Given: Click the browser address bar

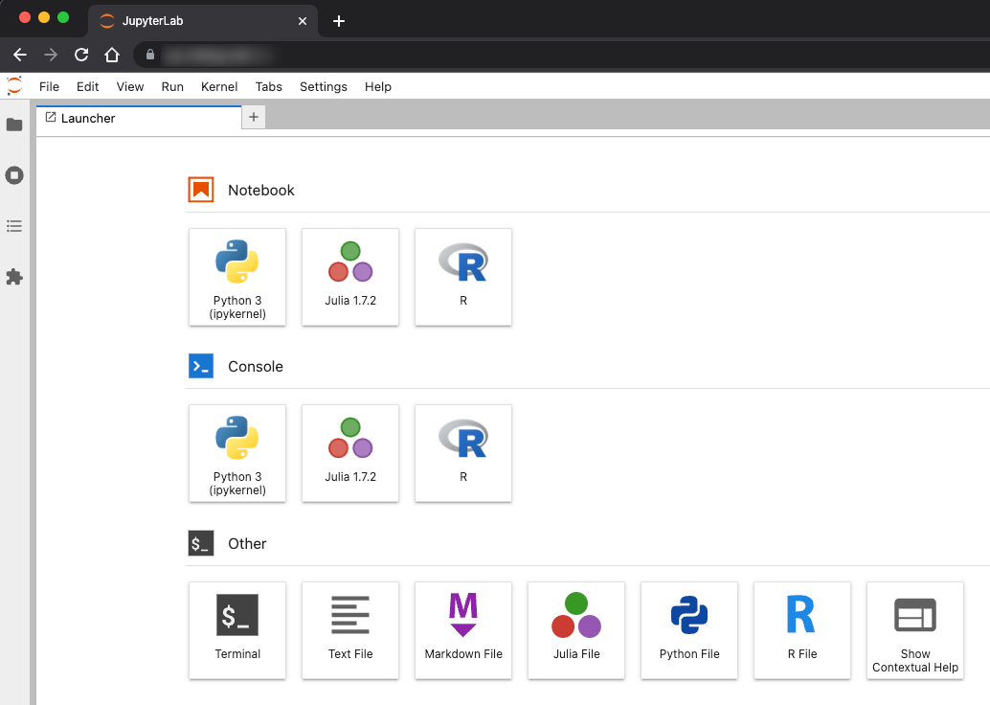Looking at the screenshot, I should pyautogui.click(x=562, y=55).
